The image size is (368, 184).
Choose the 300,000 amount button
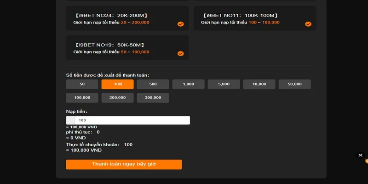pos(153,98)
